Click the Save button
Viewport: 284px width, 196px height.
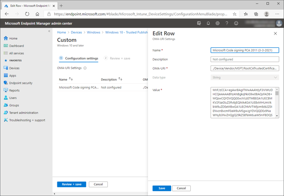tap(162, 188)
